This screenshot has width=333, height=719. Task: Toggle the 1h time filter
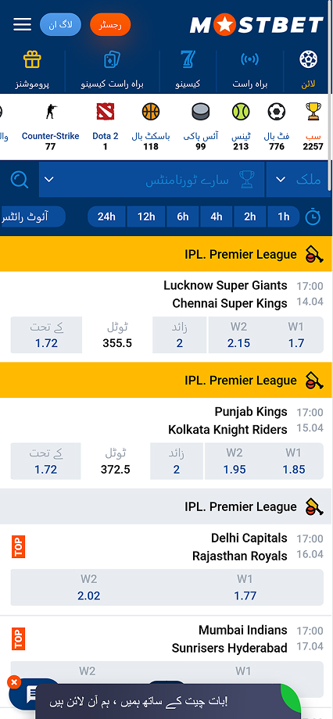pyautogui.click(x=284, y=216)
